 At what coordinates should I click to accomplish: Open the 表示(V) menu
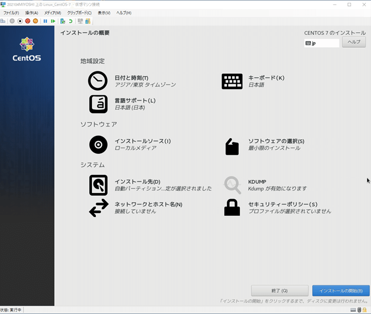(104, 13)
